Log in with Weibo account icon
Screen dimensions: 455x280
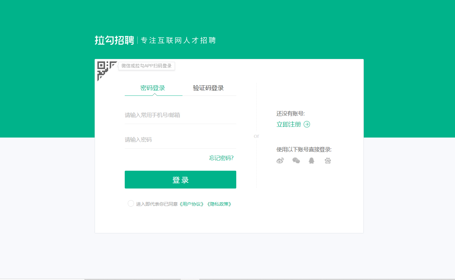[280, 161]
